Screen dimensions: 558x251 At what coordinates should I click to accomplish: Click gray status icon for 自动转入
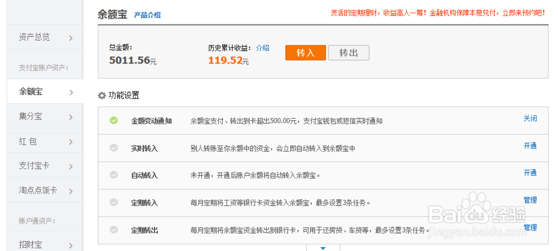114,175
